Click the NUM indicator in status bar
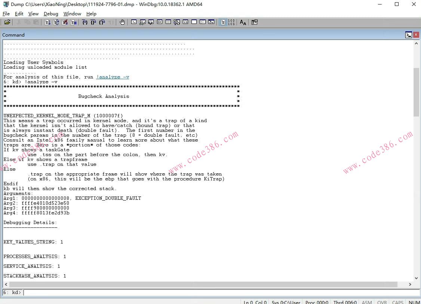Viewport: 421px width, 304px height. coord(414,302)
